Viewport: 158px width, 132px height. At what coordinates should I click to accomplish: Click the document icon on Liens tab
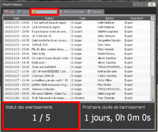click(x=19, y=12)
